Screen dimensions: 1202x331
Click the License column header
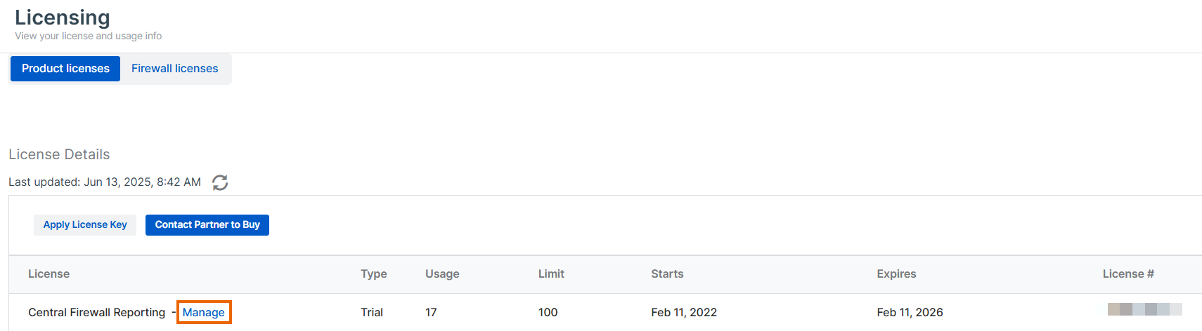(x=49, y=274)
